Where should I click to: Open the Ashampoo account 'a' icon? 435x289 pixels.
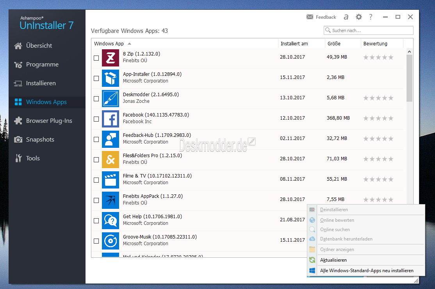coord(346,17)
